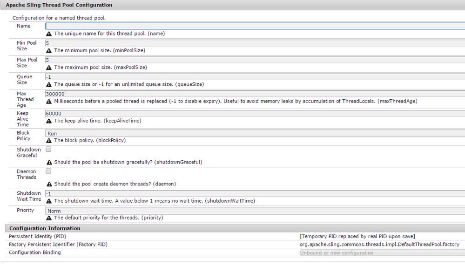Click the warning icon for default thread priority

49,218
